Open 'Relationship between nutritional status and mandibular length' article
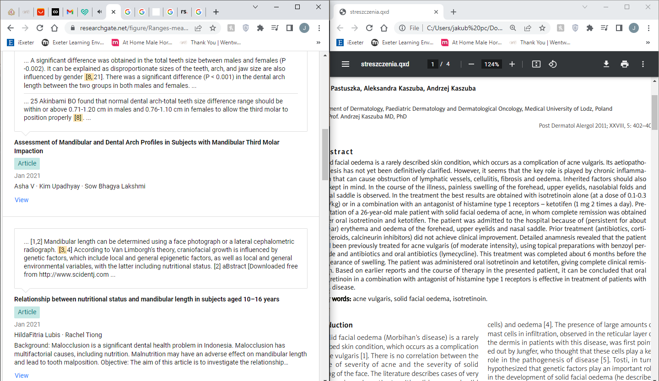 [146, 299]
